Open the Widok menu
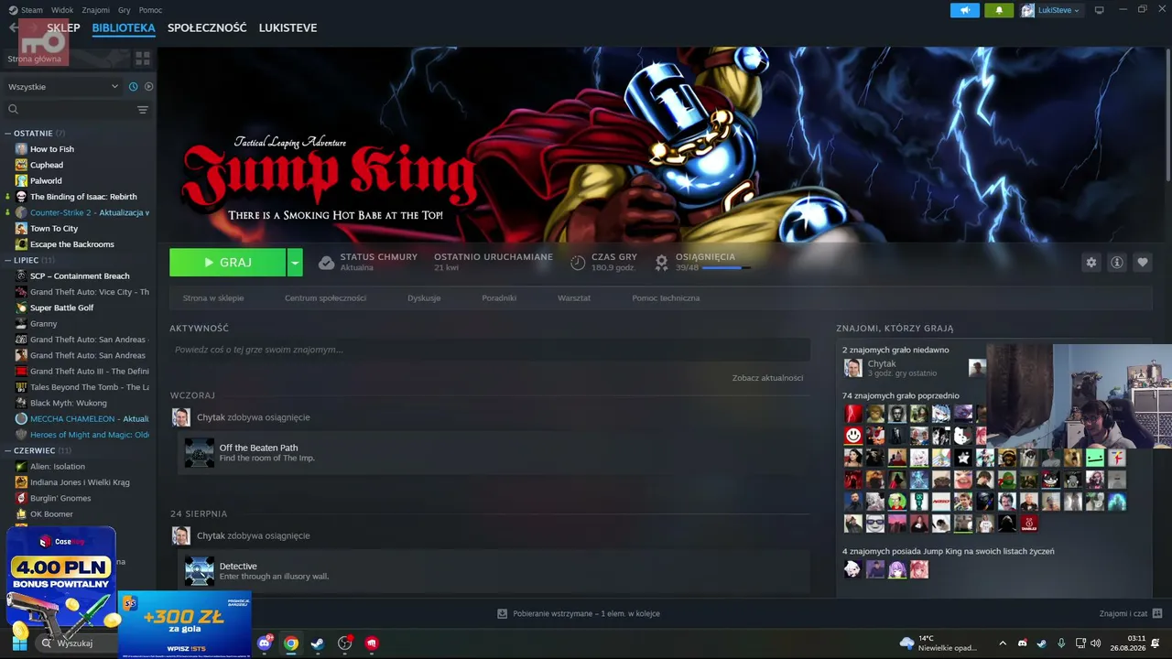This screenshot has width=1172, height=659. (62, 10)
